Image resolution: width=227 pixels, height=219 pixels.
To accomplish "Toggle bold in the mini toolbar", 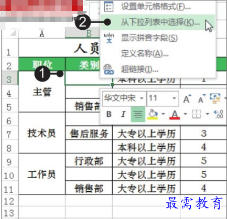I will point(109,114).
